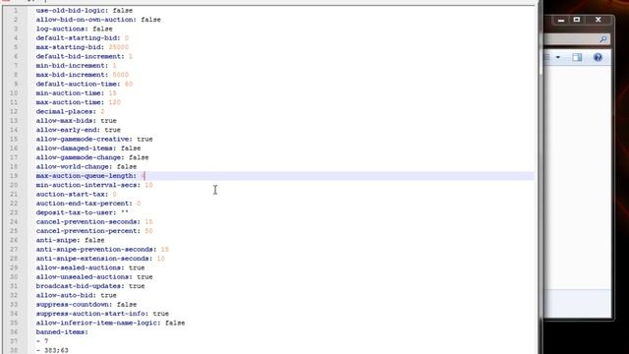Click the line "suppress-auction-start-info: true"

click(x=102, y=314)
